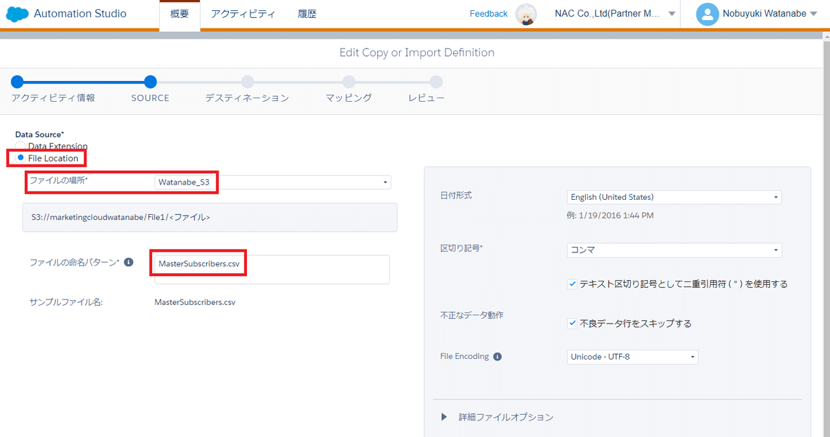
Task: Click the Automation Studio title
Action: point(80,14)
